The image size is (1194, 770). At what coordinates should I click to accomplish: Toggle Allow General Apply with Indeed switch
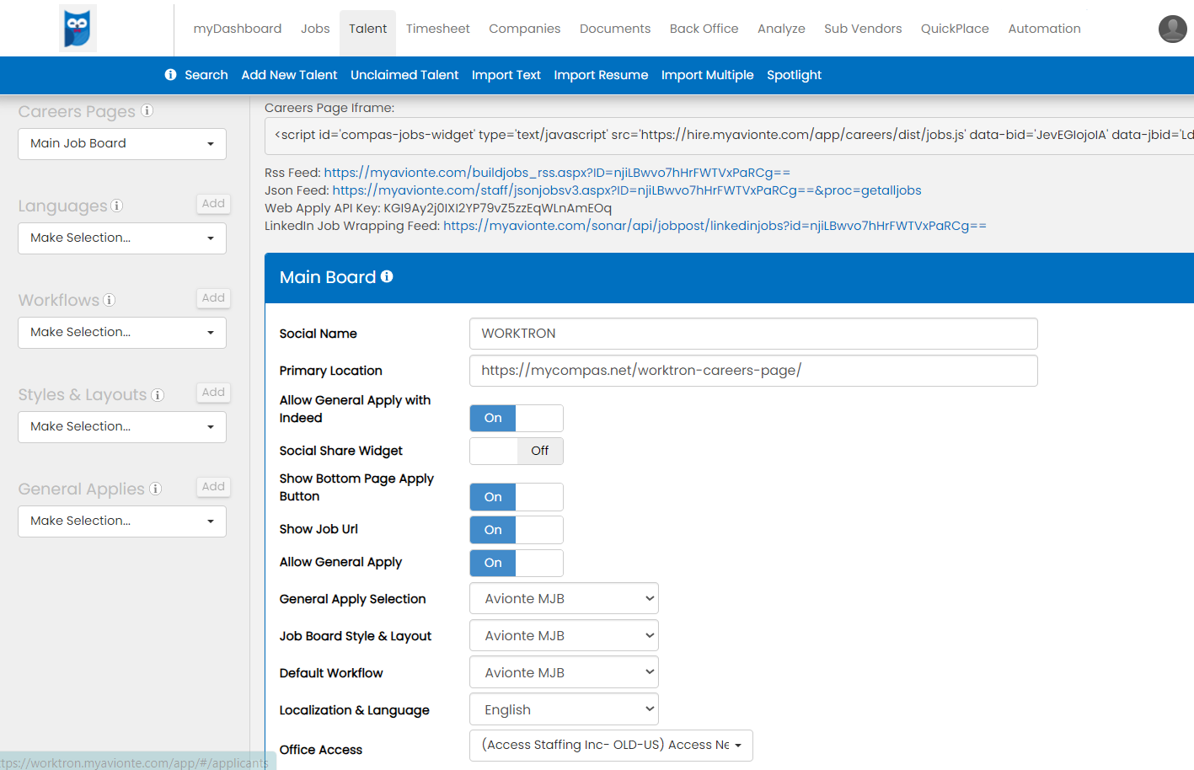(x=516, y=418)
